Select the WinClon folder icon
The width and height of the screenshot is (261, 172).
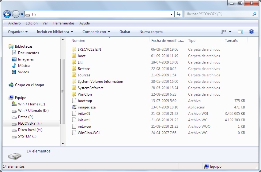pyautogui.click(x=74, y=94)
